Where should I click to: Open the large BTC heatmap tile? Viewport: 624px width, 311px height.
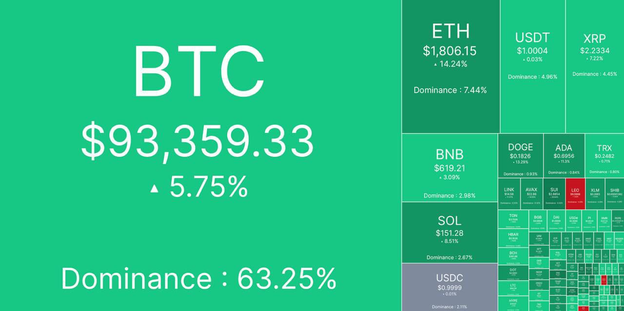(x=200, y=155)
